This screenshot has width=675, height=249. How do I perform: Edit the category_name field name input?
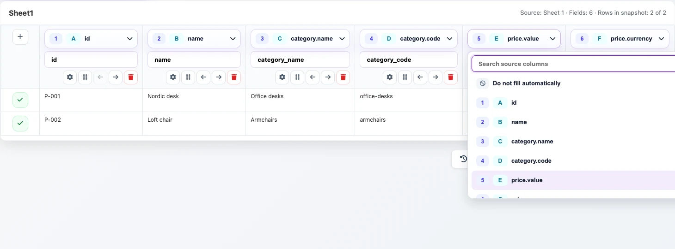[x=300, y=59]
